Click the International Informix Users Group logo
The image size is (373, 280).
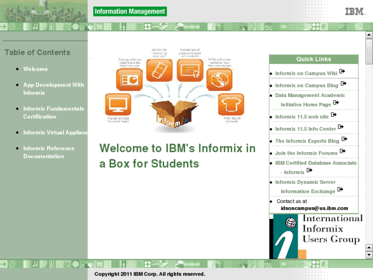tap(316, 236)
